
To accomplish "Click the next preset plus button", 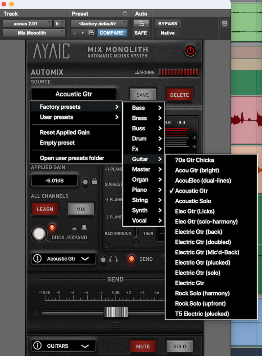I will (x=83, y=33).
